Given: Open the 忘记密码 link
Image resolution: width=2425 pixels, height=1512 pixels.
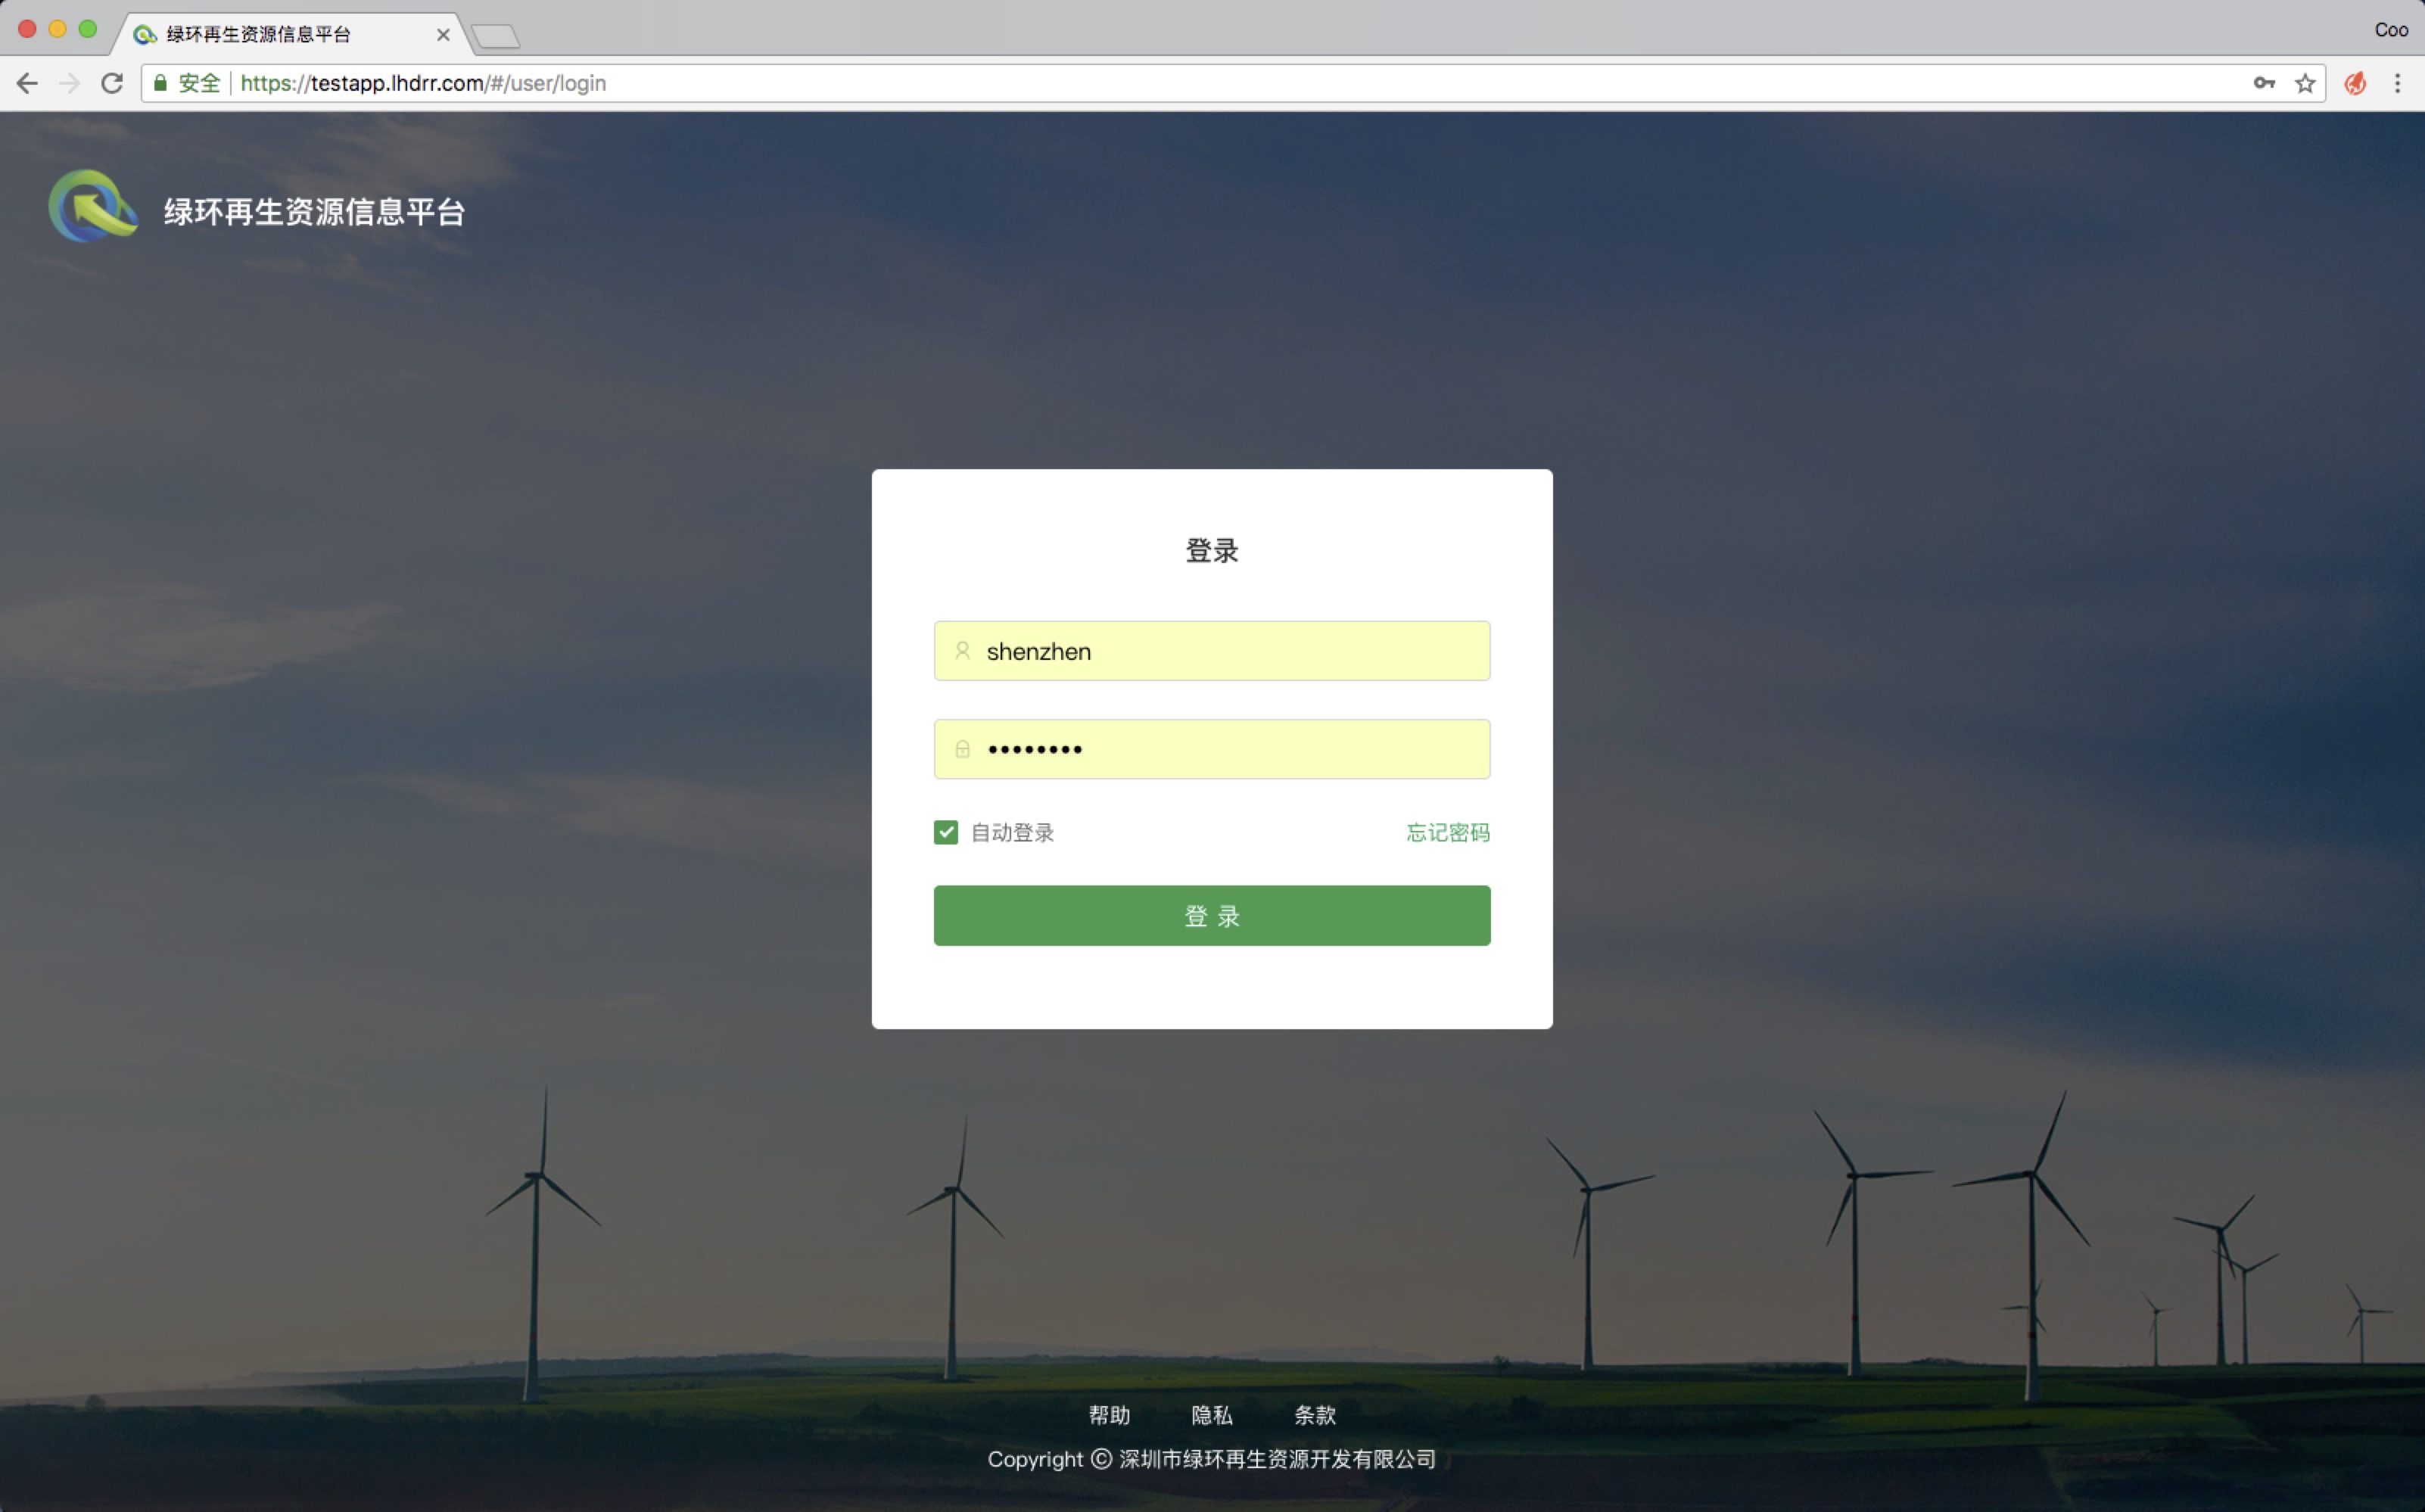Looking at the screenshot, I should point(1447,832).
